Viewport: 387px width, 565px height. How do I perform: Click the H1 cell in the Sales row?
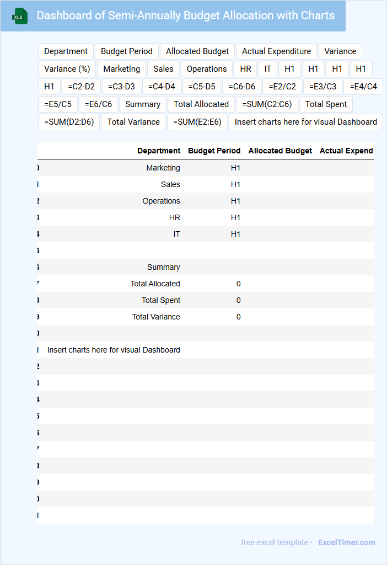click(235, 184)
